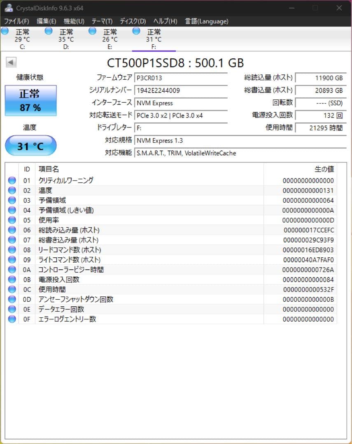This screenshot has height=444, width=352.
Task: Click the ID column header
Action: click(x=27, y=169)
